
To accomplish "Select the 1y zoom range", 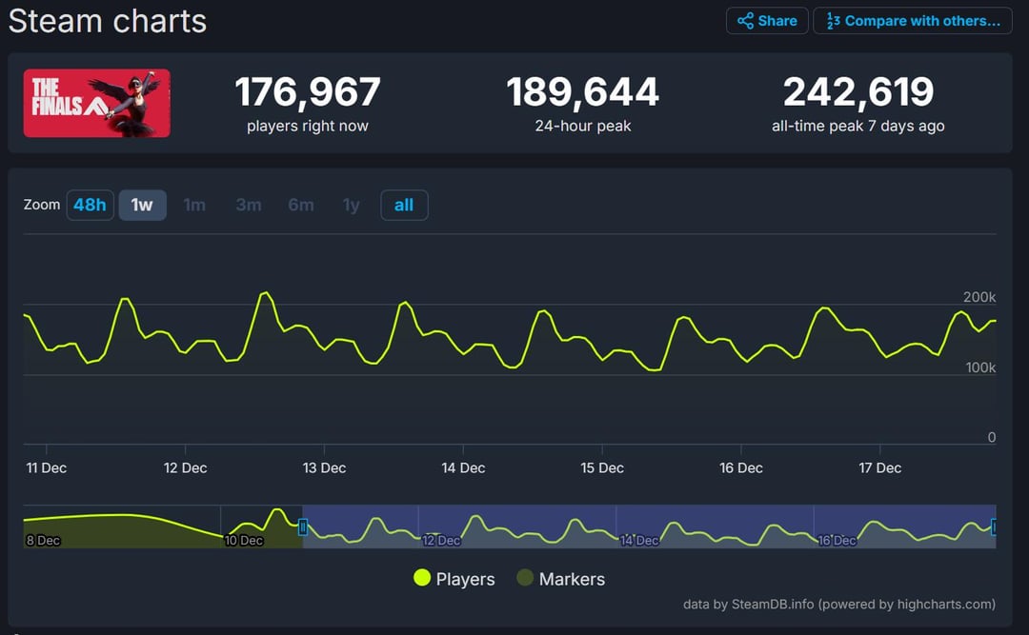I will [x=351, y=205].
